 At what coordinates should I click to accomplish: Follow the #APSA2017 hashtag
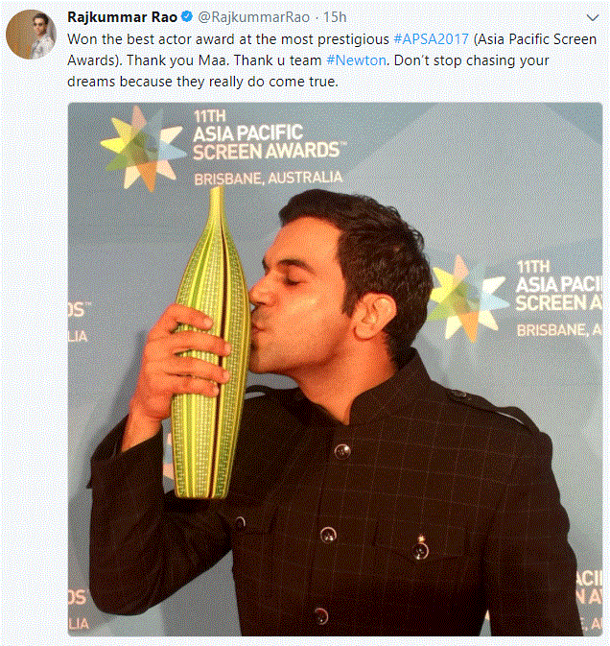point(431,39)
